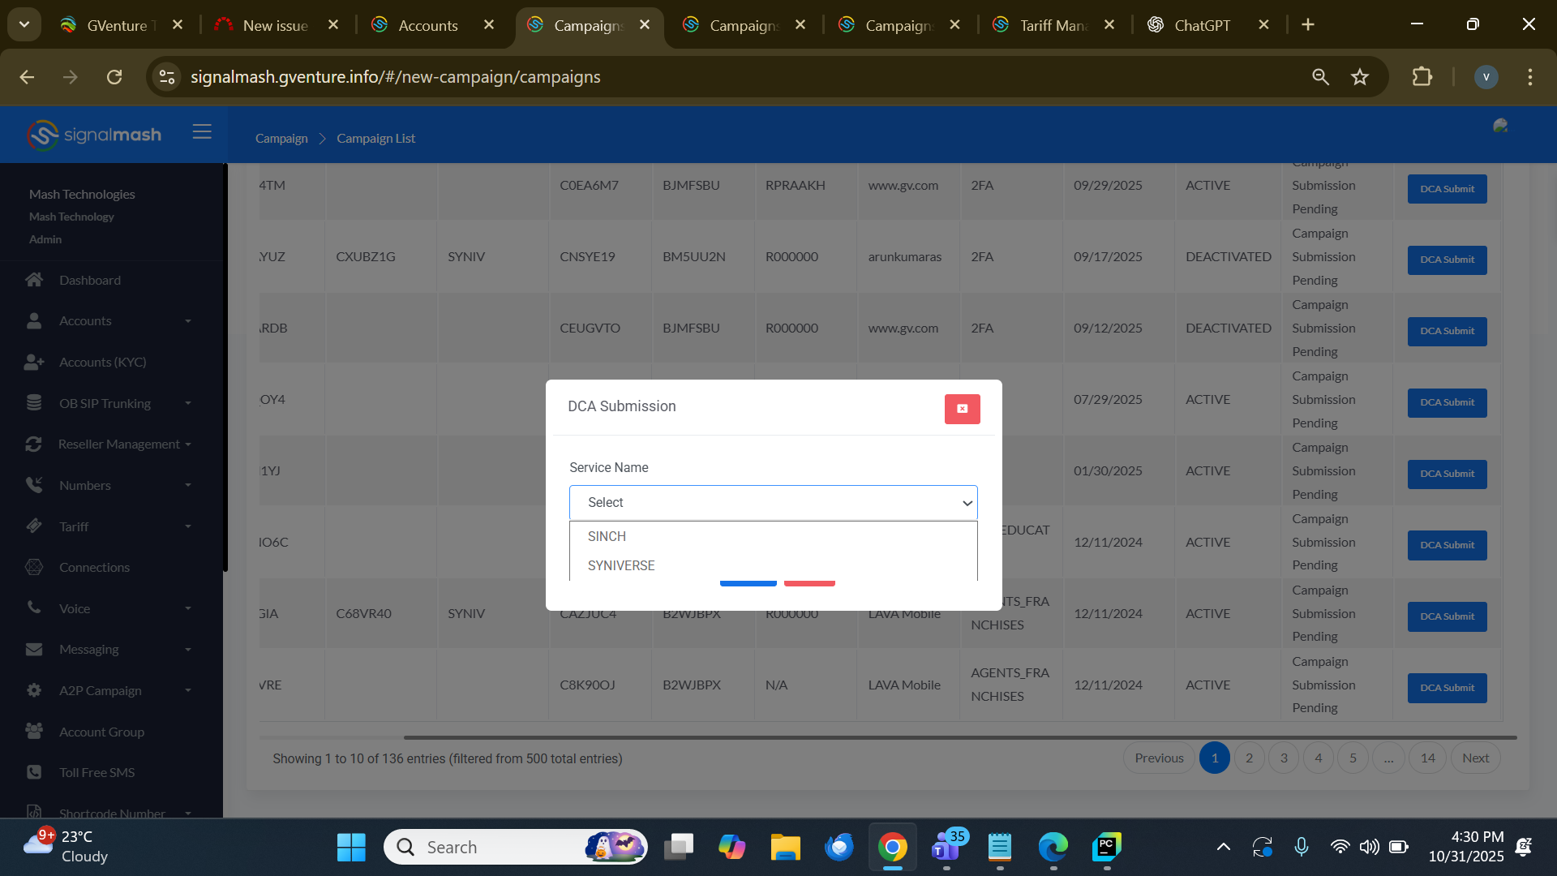Open the Service Name select dropdown
The height and width of the screenshot is (876, 1557).
coord(773,503)
